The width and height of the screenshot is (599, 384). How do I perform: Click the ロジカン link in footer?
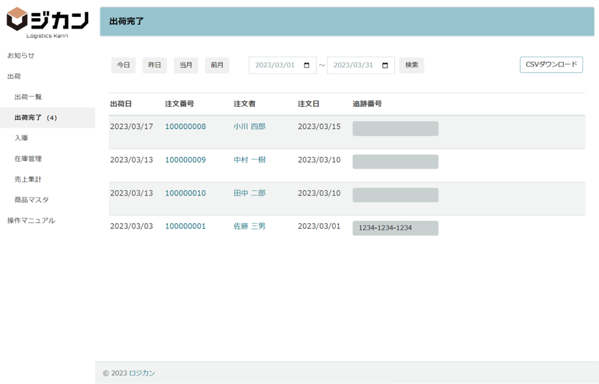(x=142, y=373)
